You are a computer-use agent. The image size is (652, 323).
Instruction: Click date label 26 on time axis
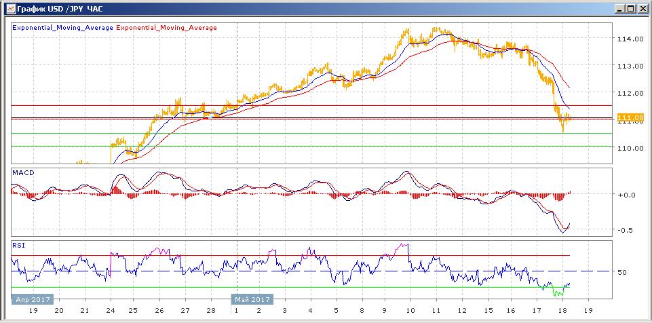159,311
